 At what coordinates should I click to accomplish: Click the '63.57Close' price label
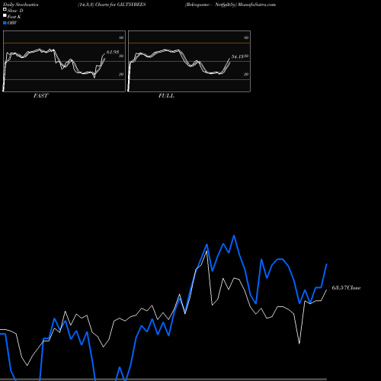point(346,288)
